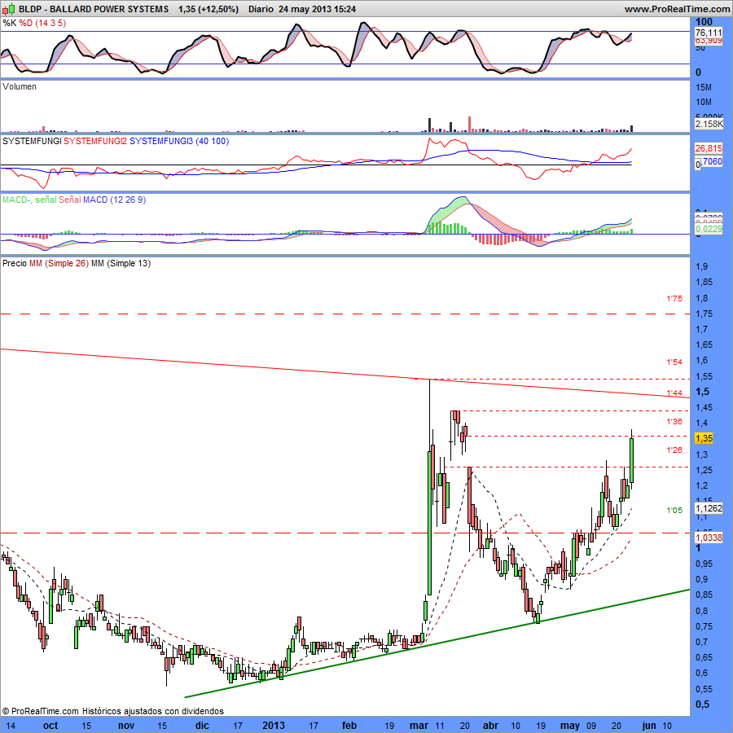Select the red SYSTEMFUNGI2 indicator label
The width and height of the screenshot is (733, 733).
pos(95,141)
